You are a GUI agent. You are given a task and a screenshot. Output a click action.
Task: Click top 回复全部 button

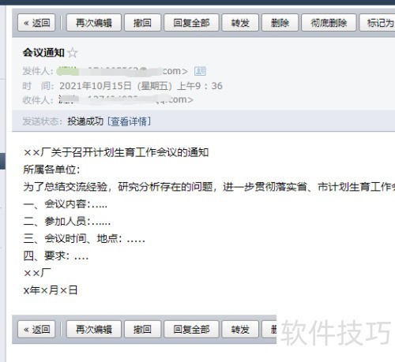pyautogui.click(x=191, y=23)
